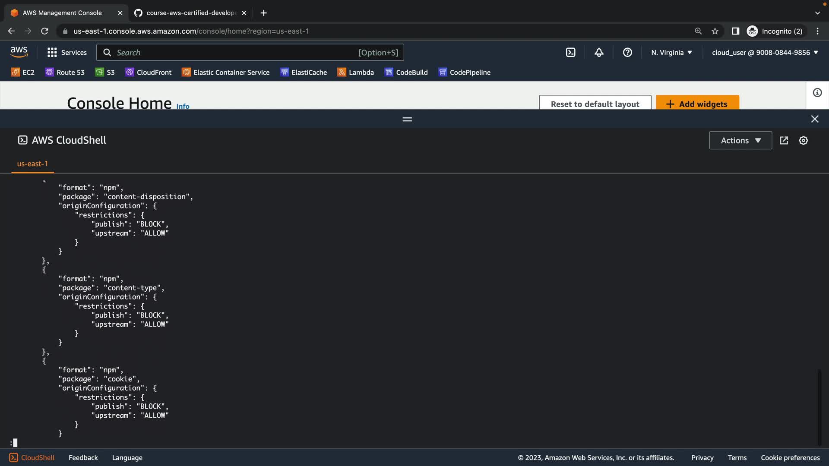Open the notifications bell icon
The height and width of the screenshot is (466, 829).
click(599, 53)
